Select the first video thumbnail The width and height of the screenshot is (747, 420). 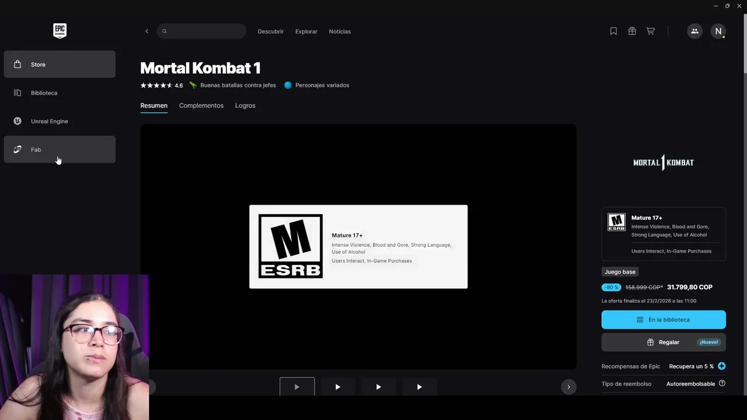pyautogui.click(x=297, y=387)
